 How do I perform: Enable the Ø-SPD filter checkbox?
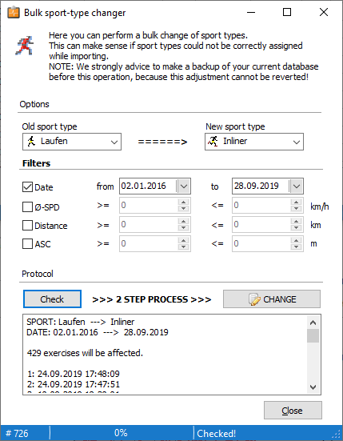(27, 207)
